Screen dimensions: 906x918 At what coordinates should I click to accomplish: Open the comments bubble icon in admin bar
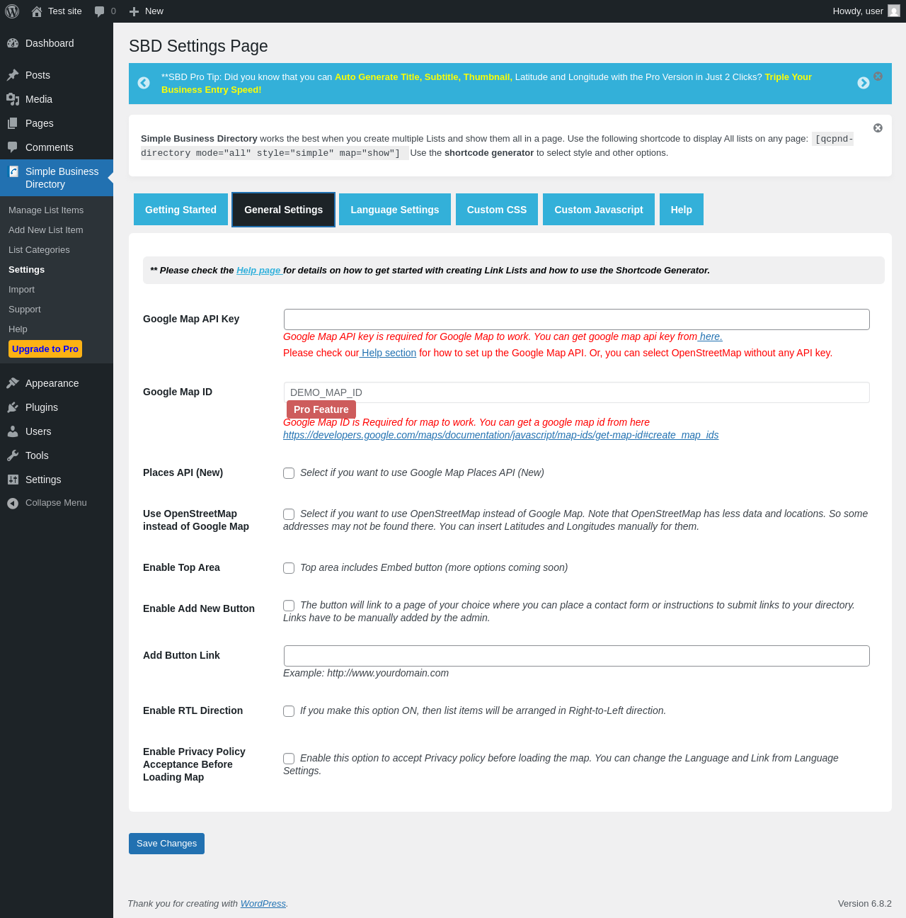click(99, 11)
